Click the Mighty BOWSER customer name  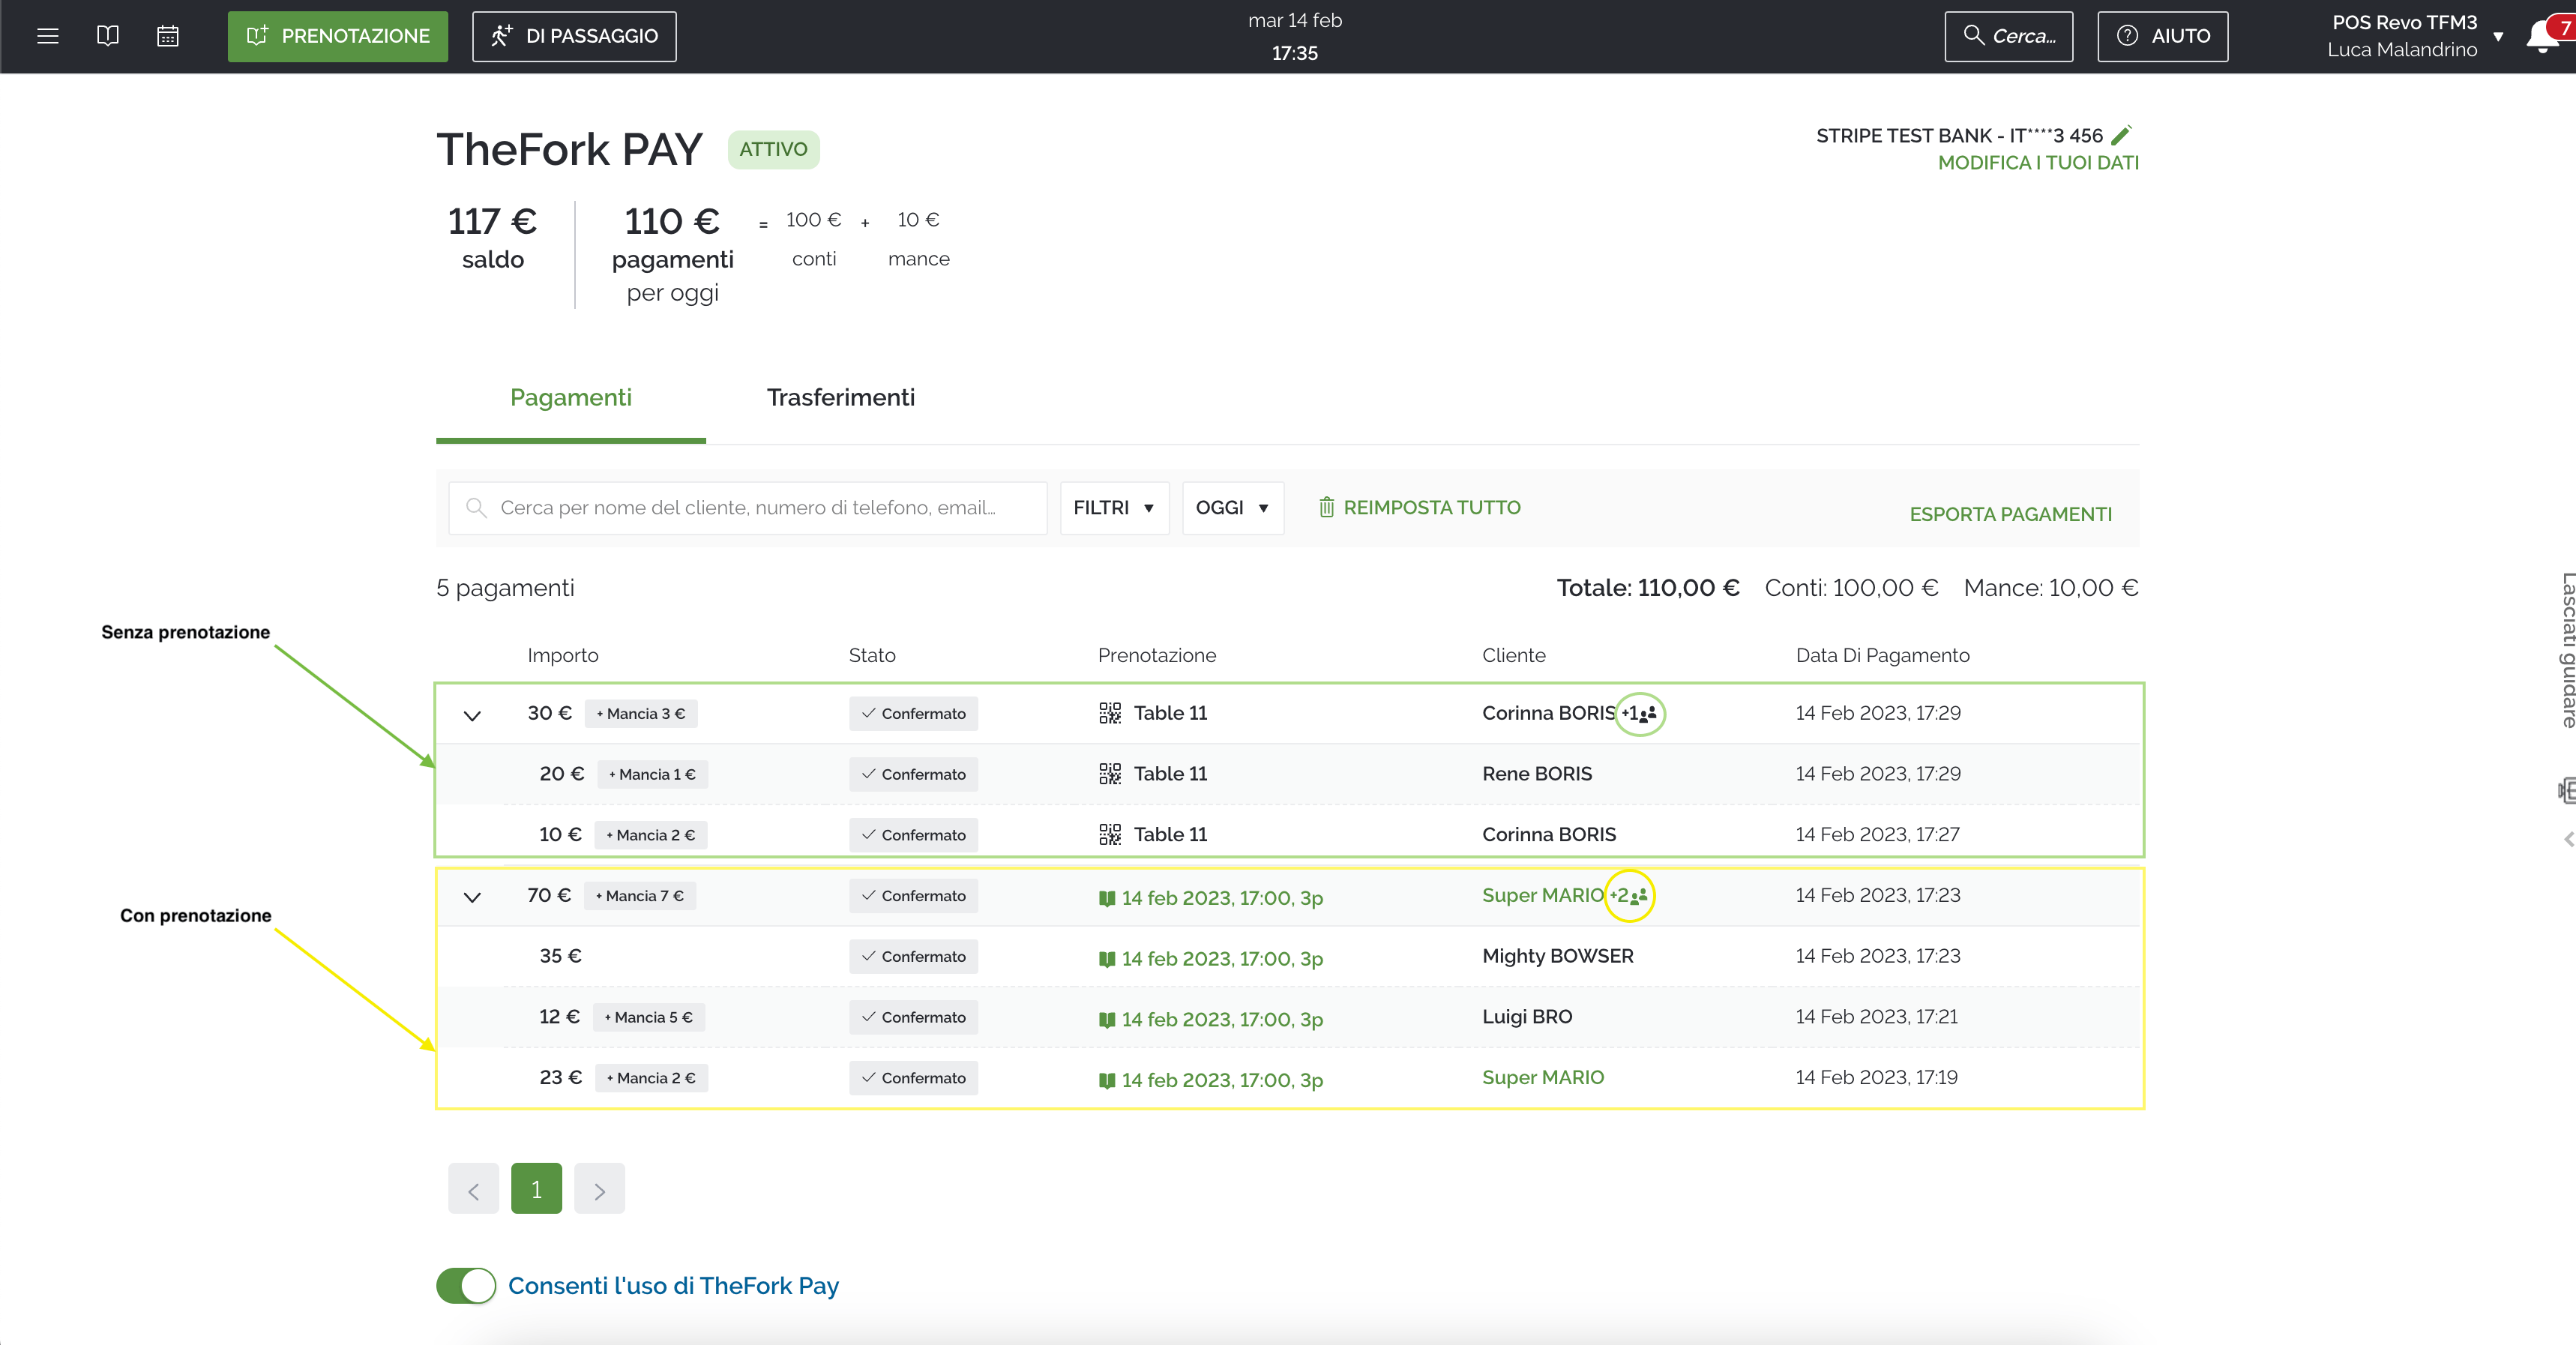[x=1557, y=955]
